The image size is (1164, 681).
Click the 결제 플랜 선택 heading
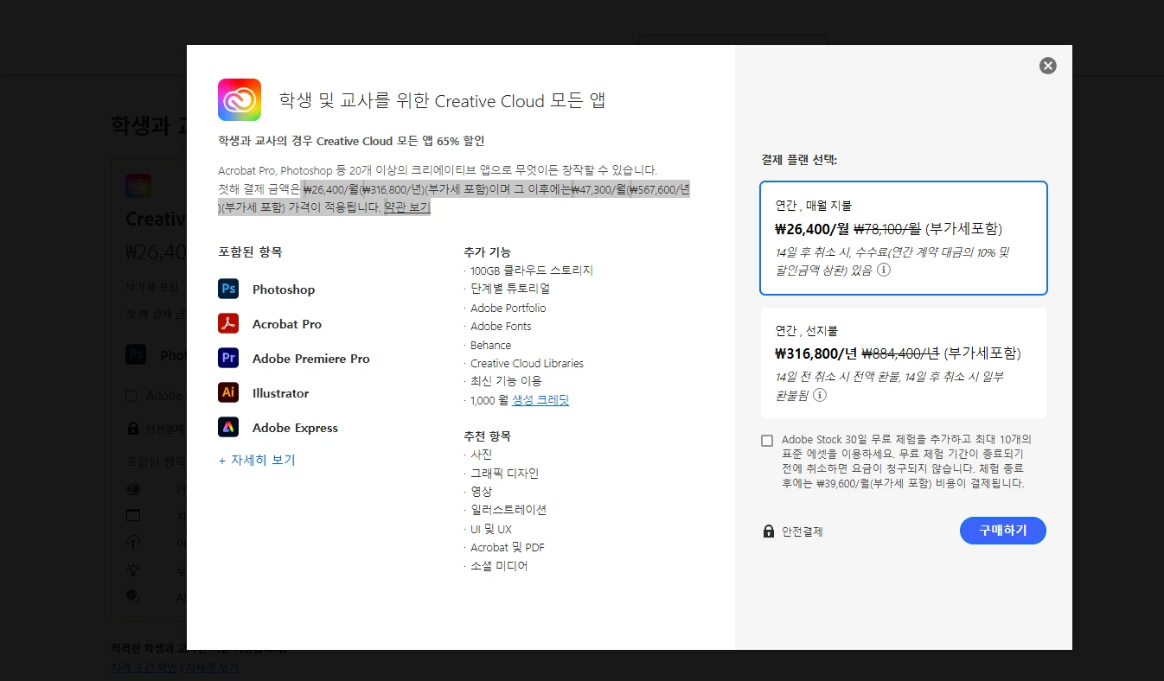[799, 160]
